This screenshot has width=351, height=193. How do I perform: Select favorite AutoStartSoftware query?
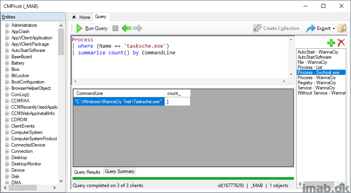314,57
